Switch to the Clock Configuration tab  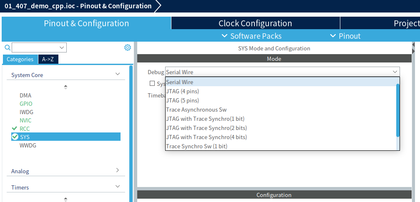tap(255, 23)
